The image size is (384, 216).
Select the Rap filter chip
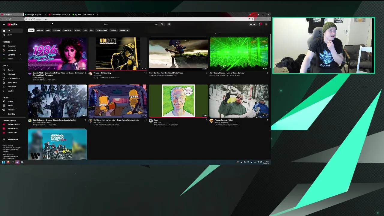click(91, 30)
